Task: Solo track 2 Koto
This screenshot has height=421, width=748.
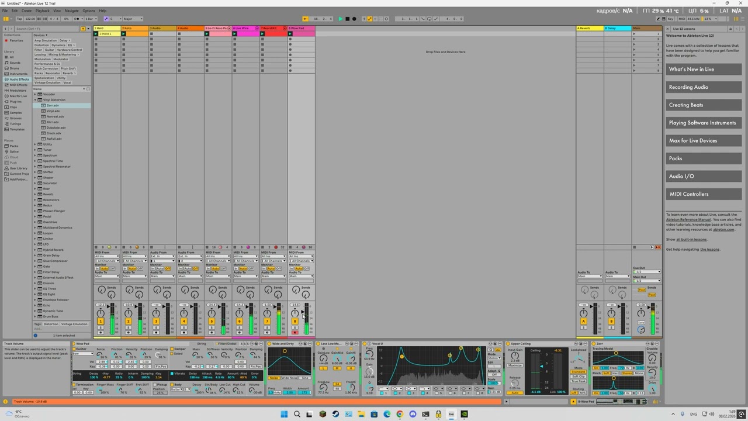Action: tap(128, 329)
